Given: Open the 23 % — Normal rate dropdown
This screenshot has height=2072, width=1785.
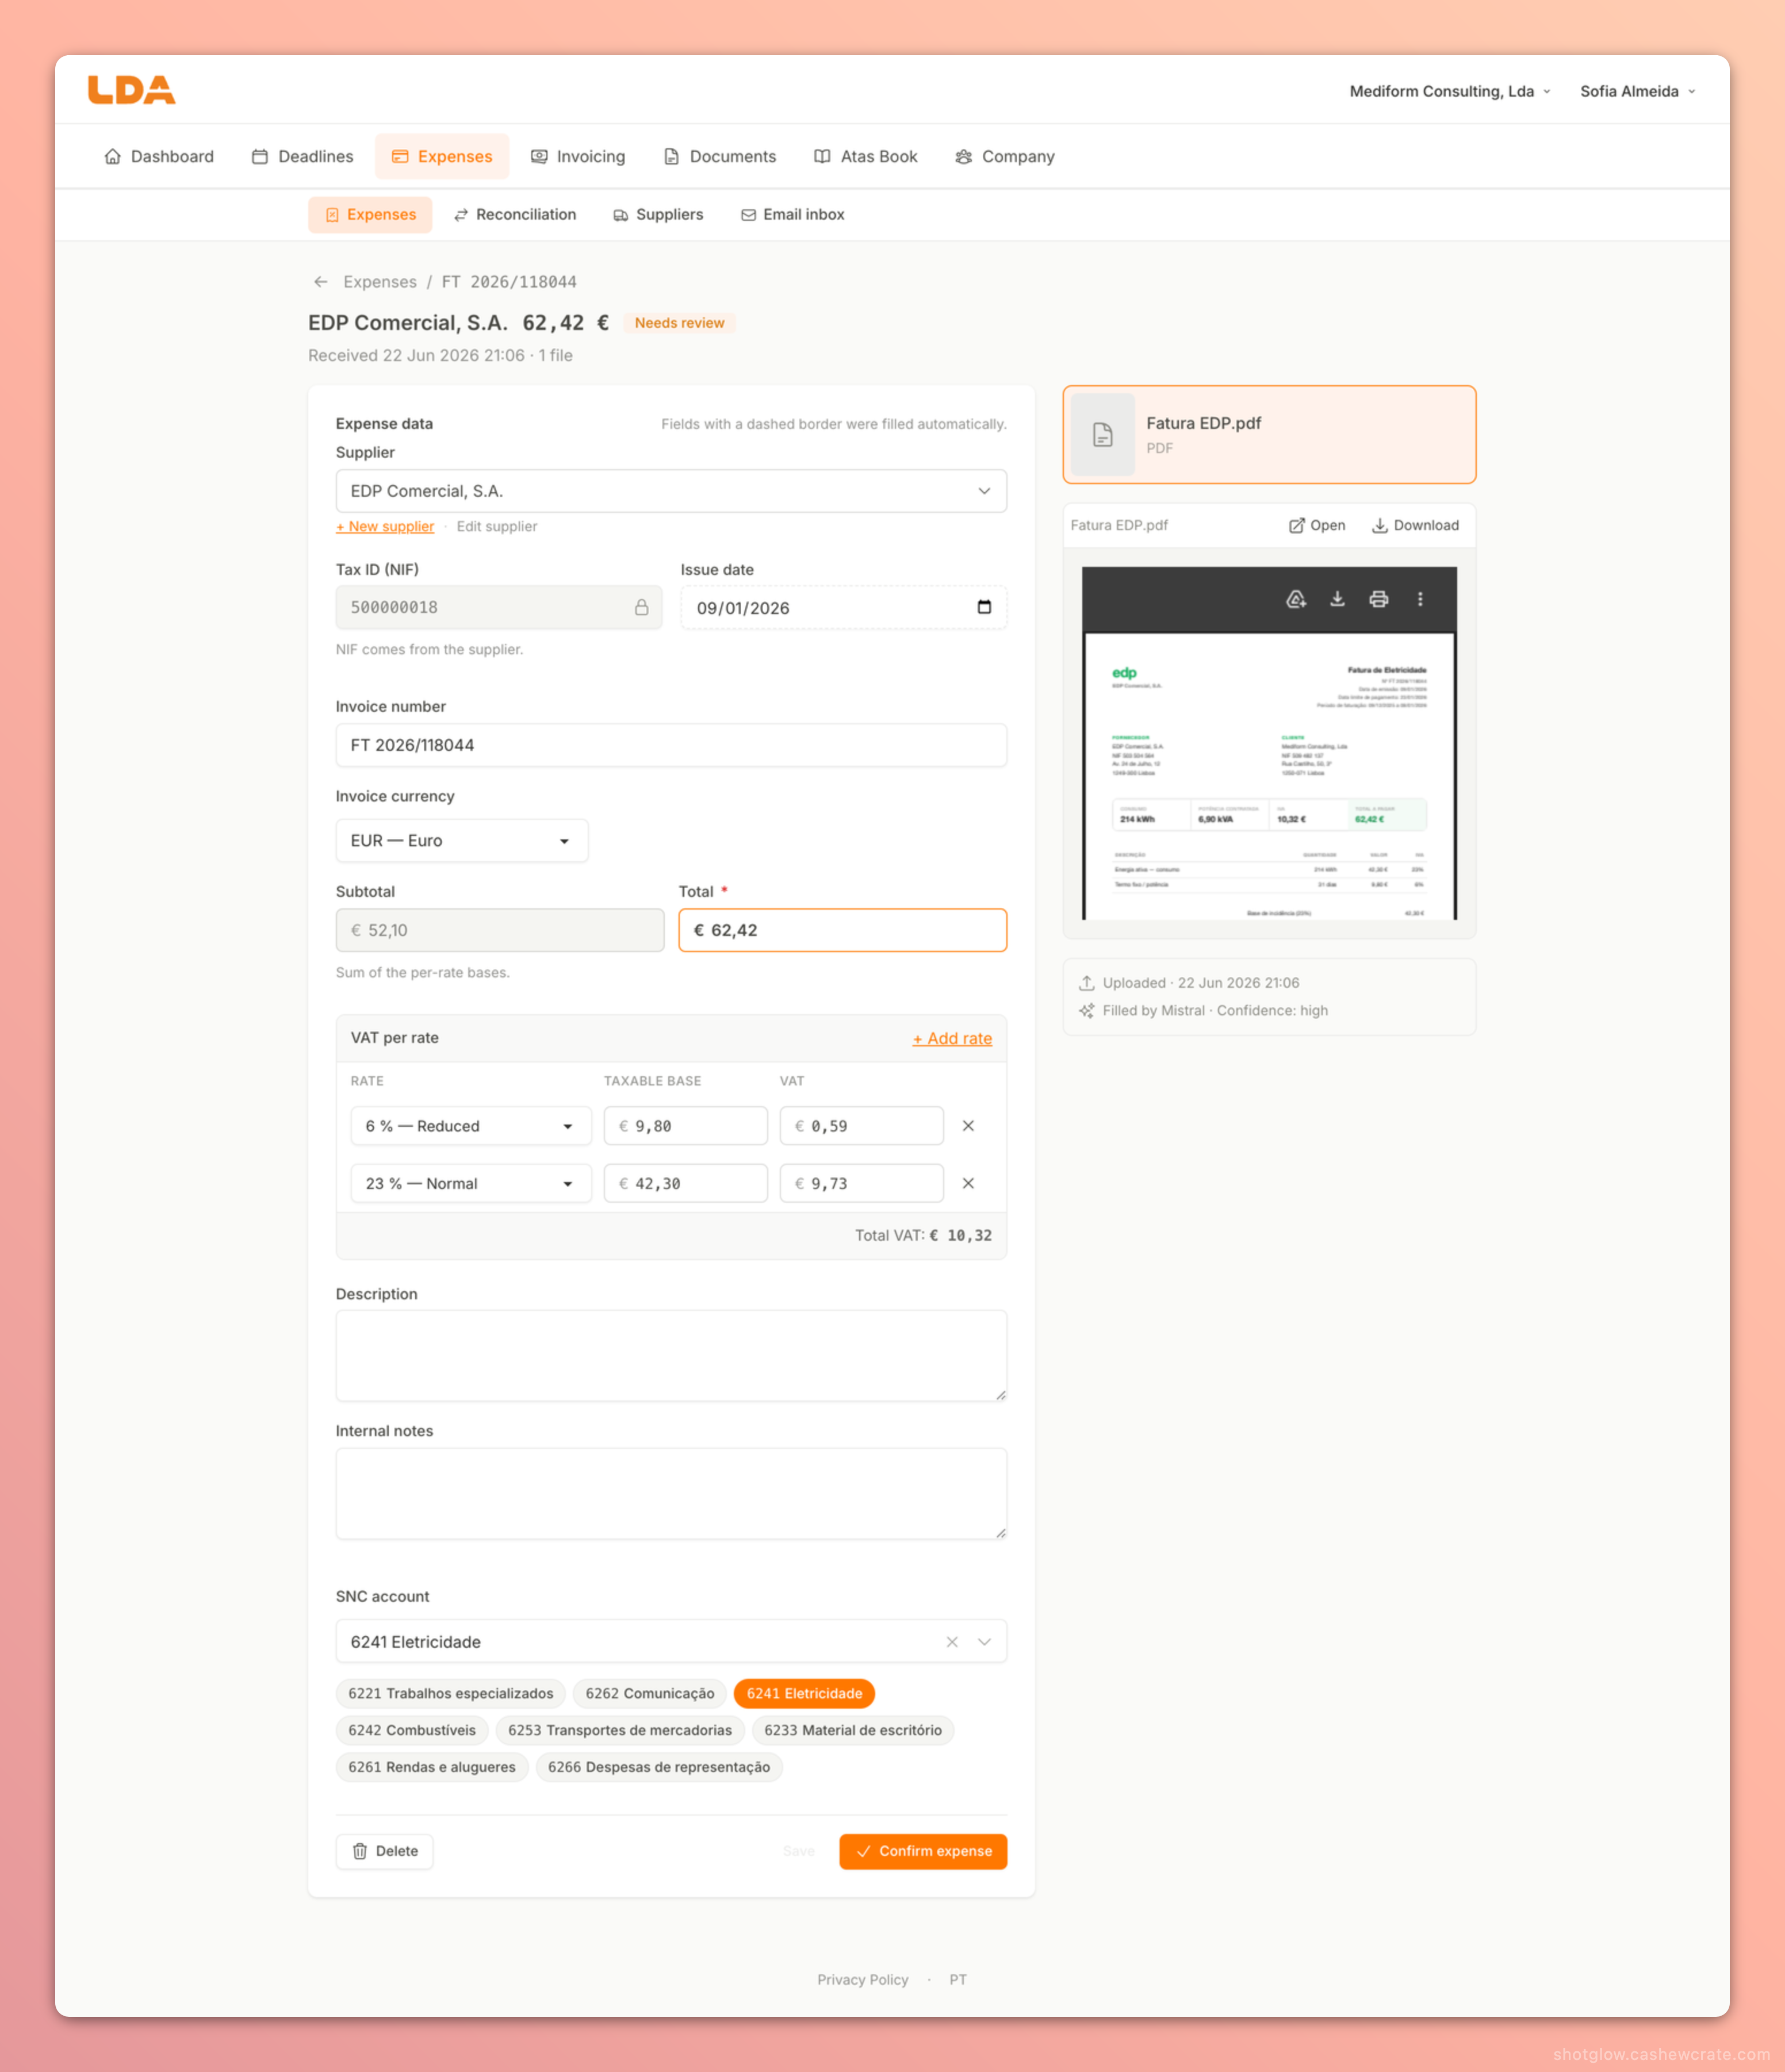Looking at the screenshot, I should (471, 1183).
